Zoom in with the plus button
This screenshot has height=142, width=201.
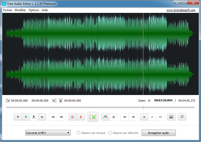(144, 117)
